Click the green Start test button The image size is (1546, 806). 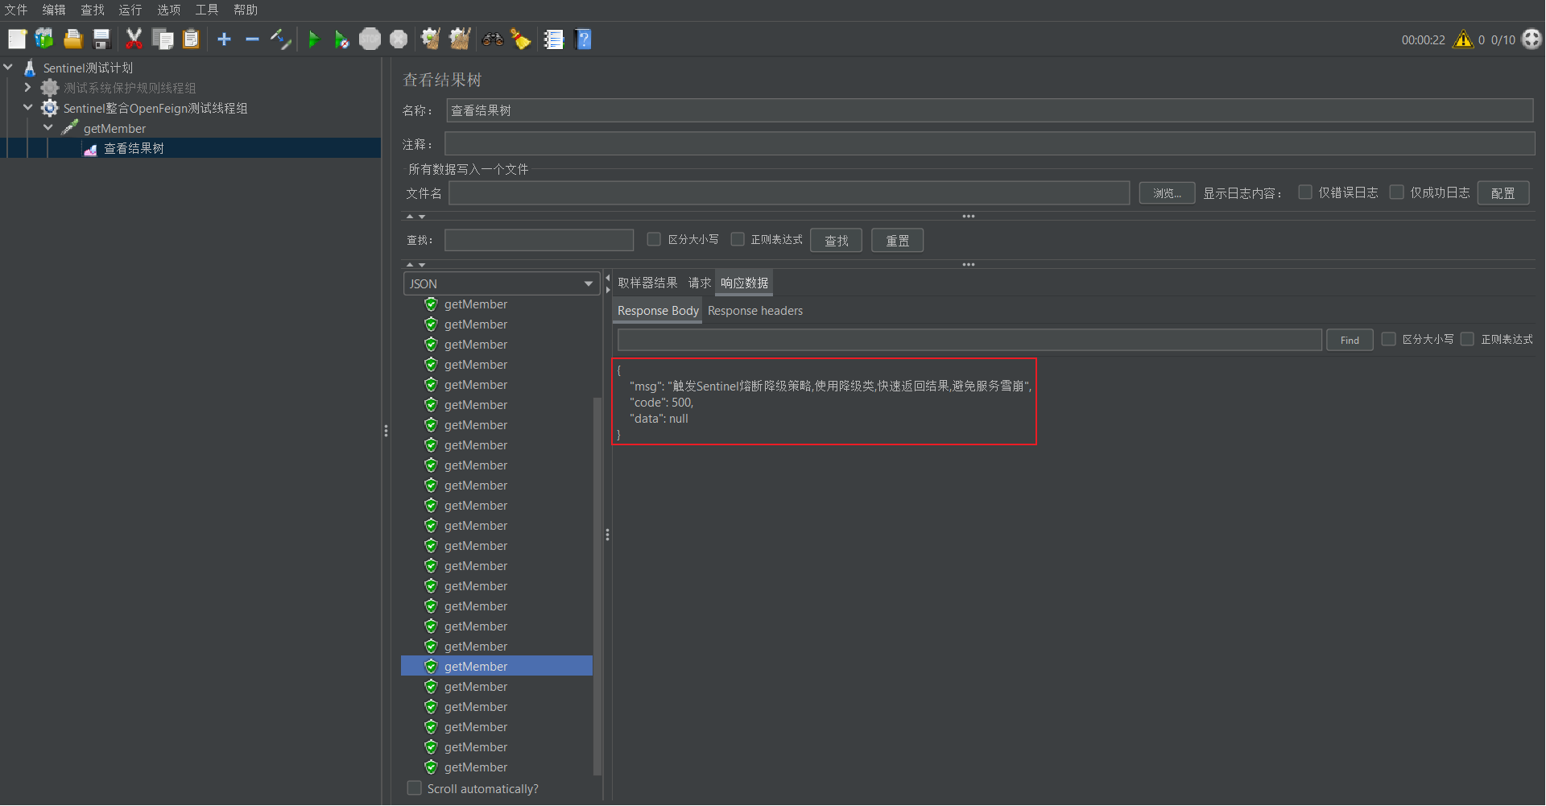point(314,39)
